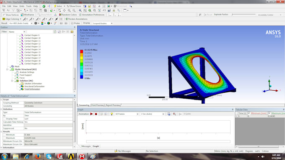
Task: Click the Rotate view tool icon
Action: pyautogui.click(x=60, y=10)
